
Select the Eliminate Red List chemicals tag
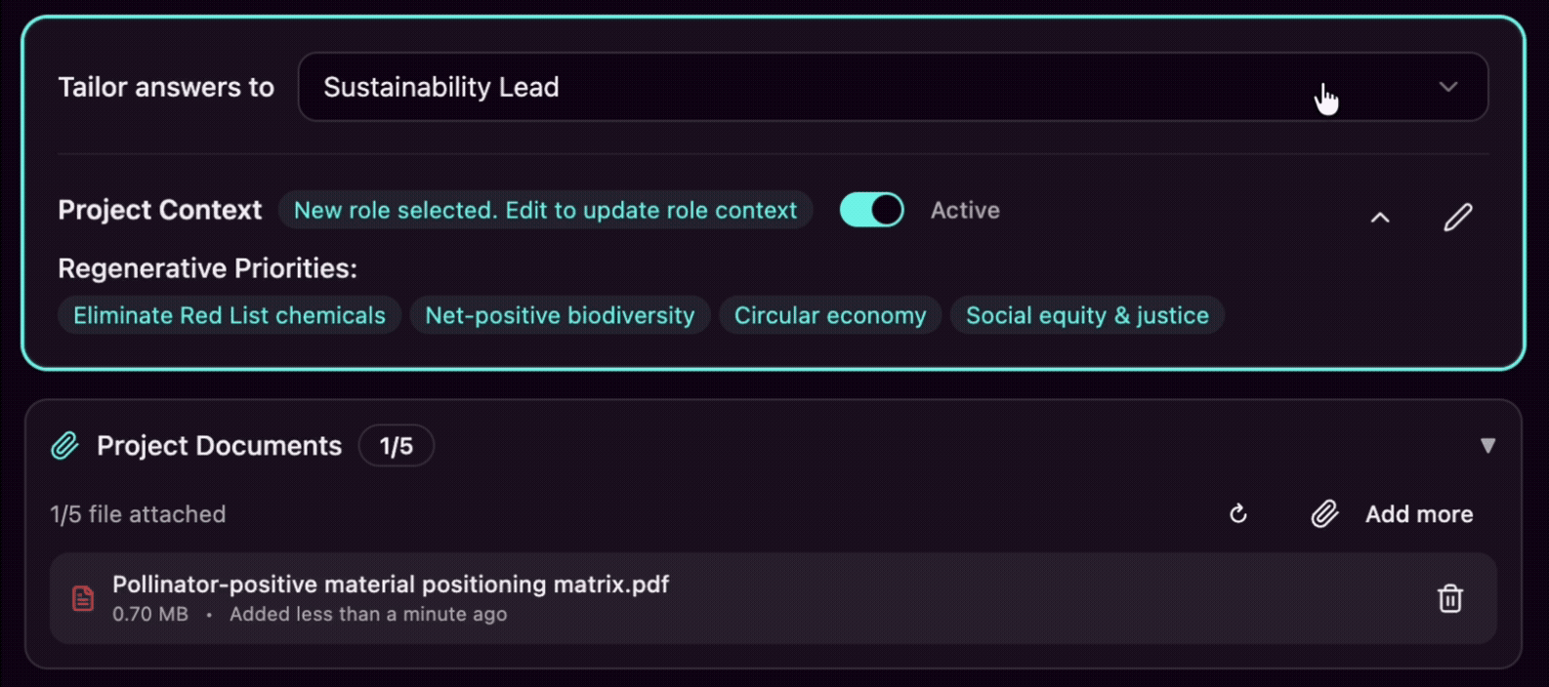(x=228, y=314)
